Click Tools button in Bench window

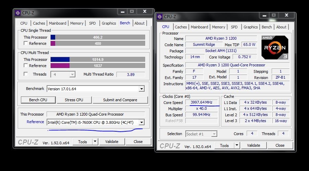(x=82, y=142)
